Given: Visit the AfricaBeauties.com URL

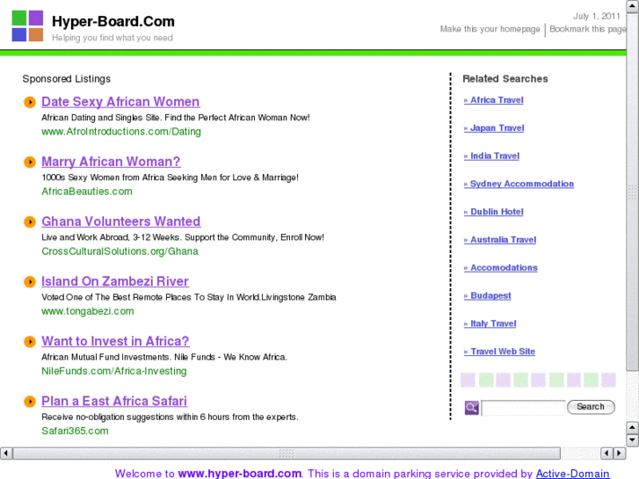Looking at the screenshot, I should [87, 192].
